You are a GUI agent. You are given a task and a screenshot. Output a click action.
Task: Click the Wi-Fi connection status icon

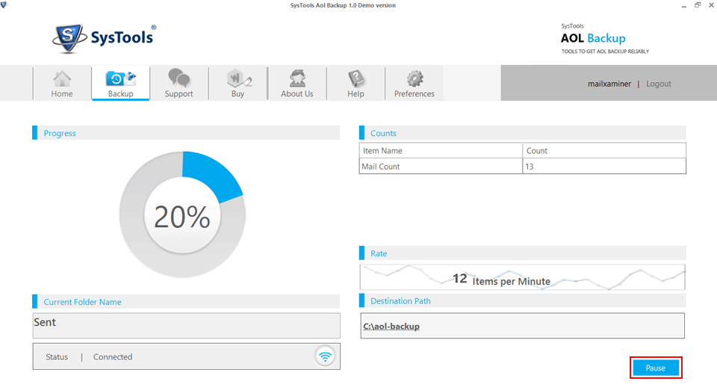tap(325, 356)
